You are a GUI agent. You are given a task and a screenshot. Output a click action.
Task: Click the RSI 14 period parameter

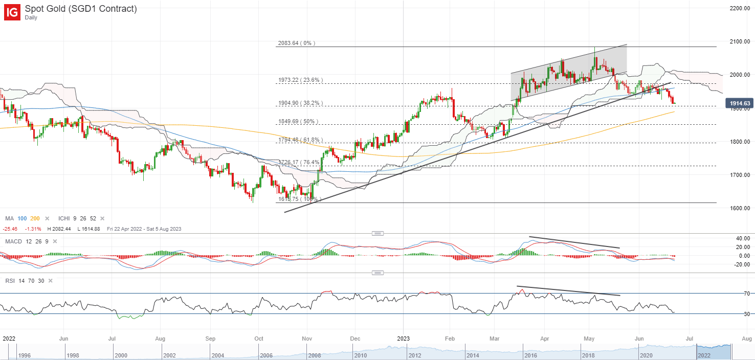pos(20,281)
